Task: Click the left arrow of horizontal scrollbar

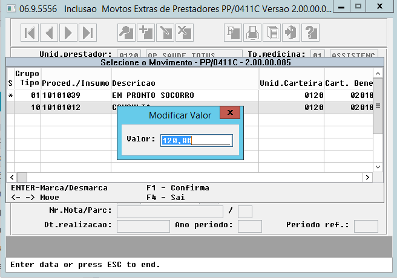Action: pos(12,178)
